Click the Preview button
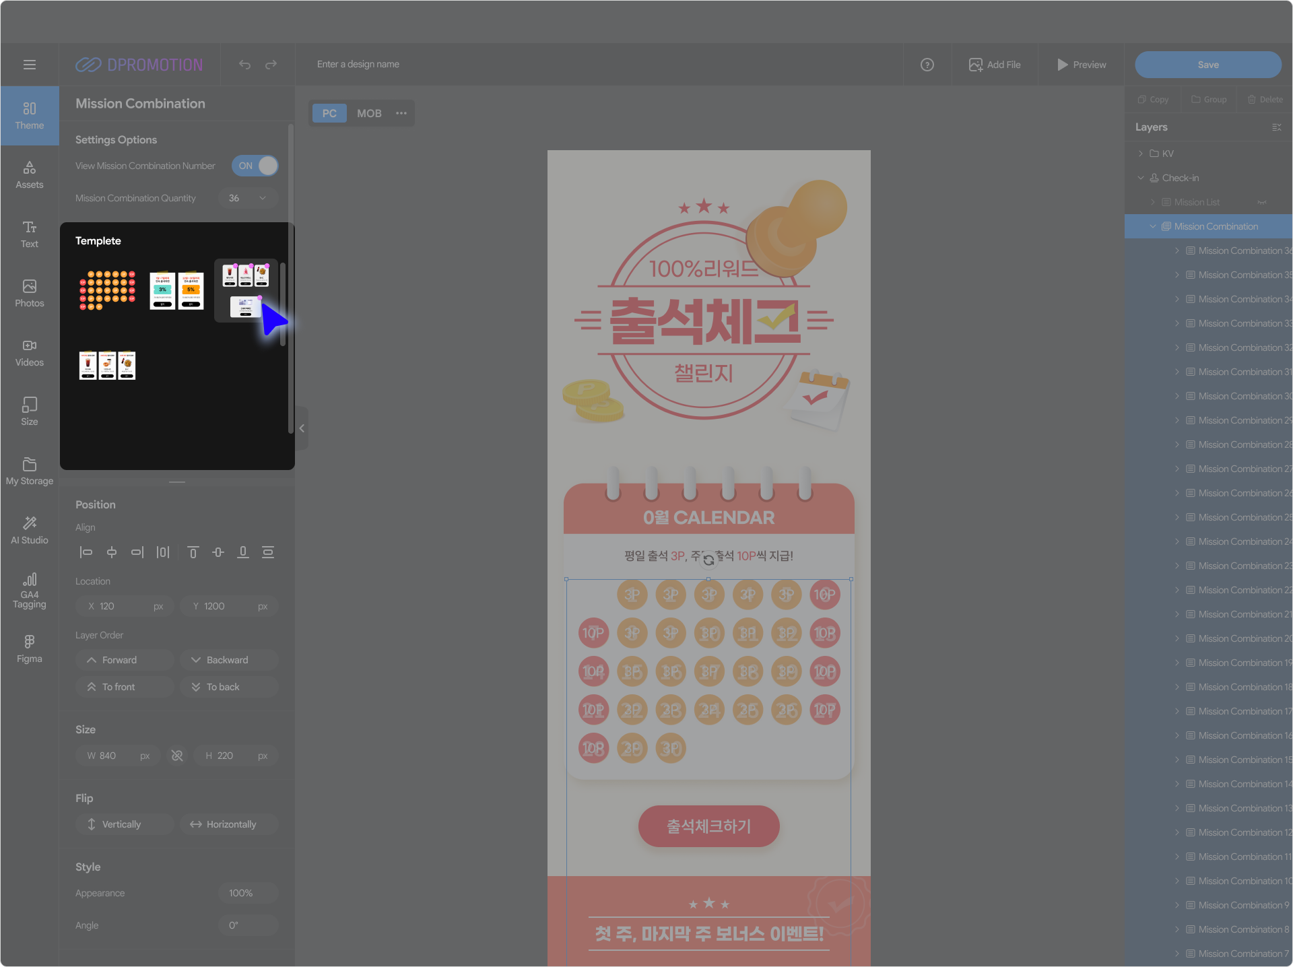Screen dimensions: 1293x967 (x=1082, y=65)
